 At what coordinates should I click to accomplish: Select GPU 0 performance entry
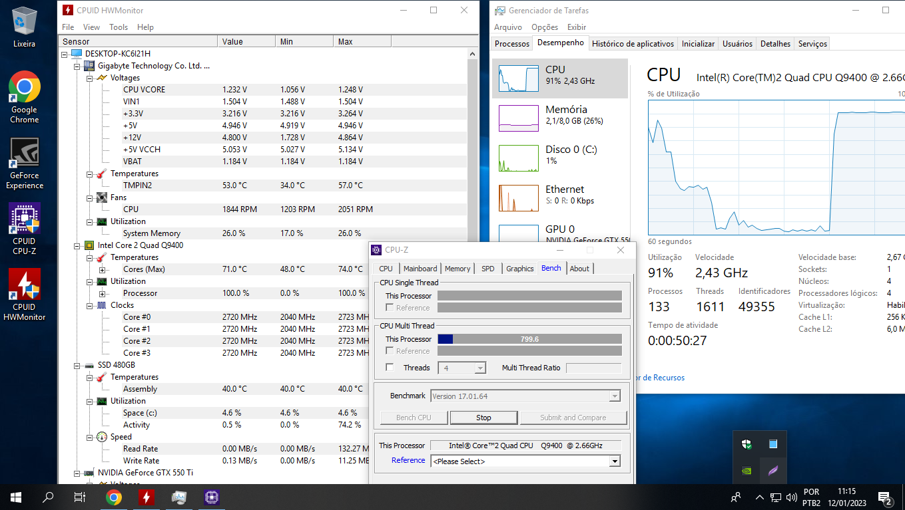pyautogui.click(x=560, y=233)
